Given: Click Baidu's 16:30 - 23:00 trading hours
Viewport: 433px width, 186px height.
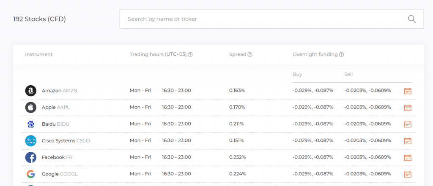Looking at the screenshot, I should [176, 124].
